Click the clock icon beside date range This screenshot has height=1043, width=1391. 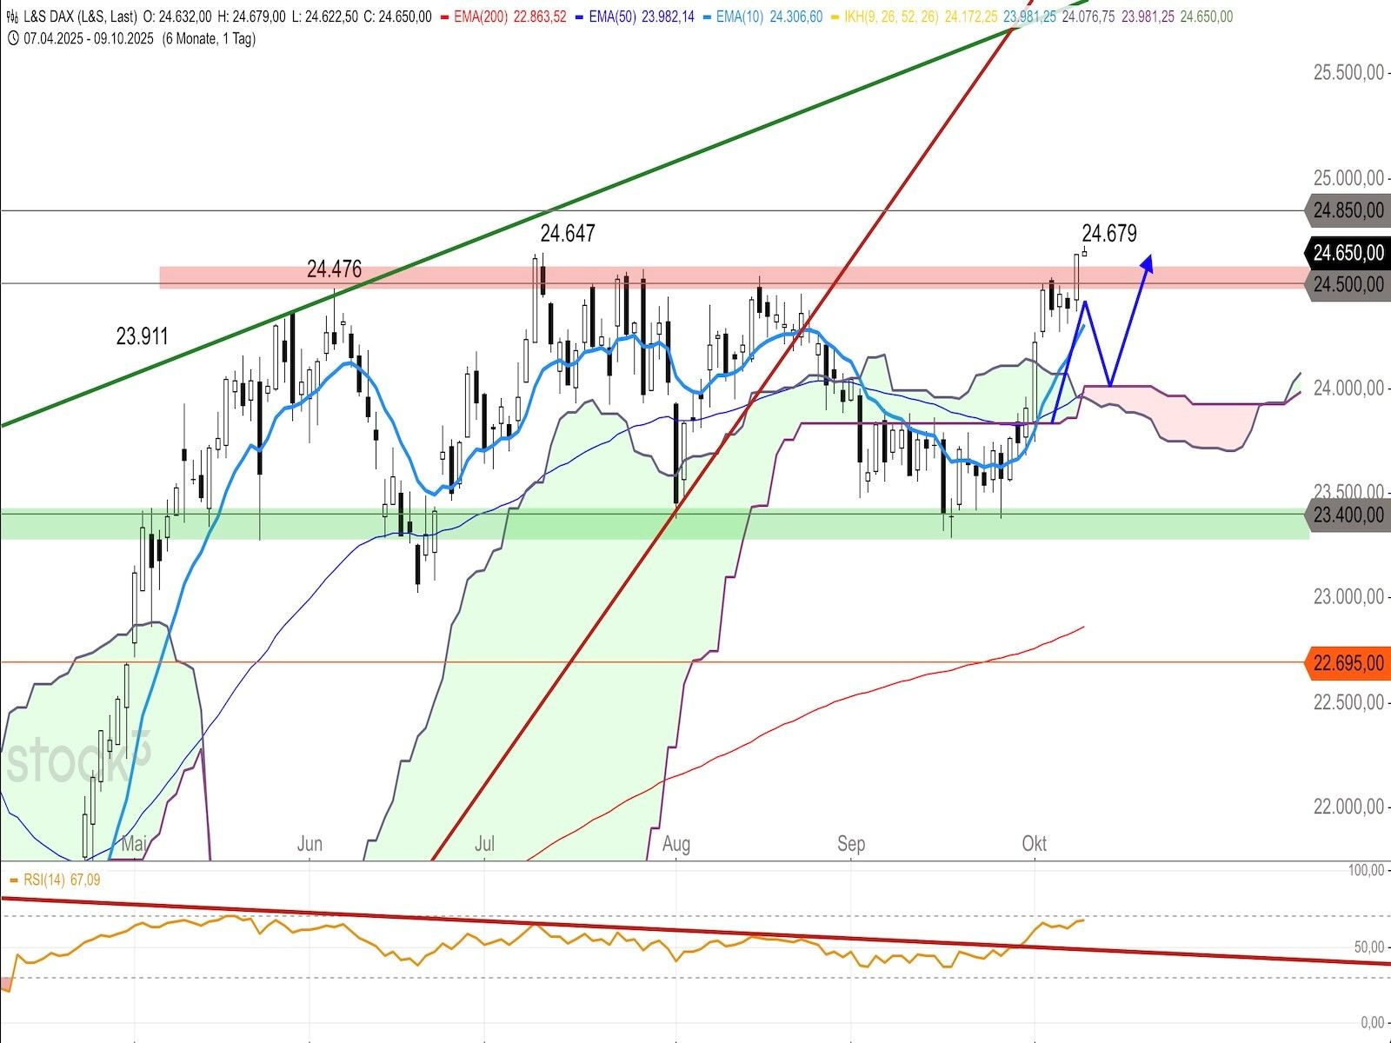pyautogui.click(x=13, y=38)
